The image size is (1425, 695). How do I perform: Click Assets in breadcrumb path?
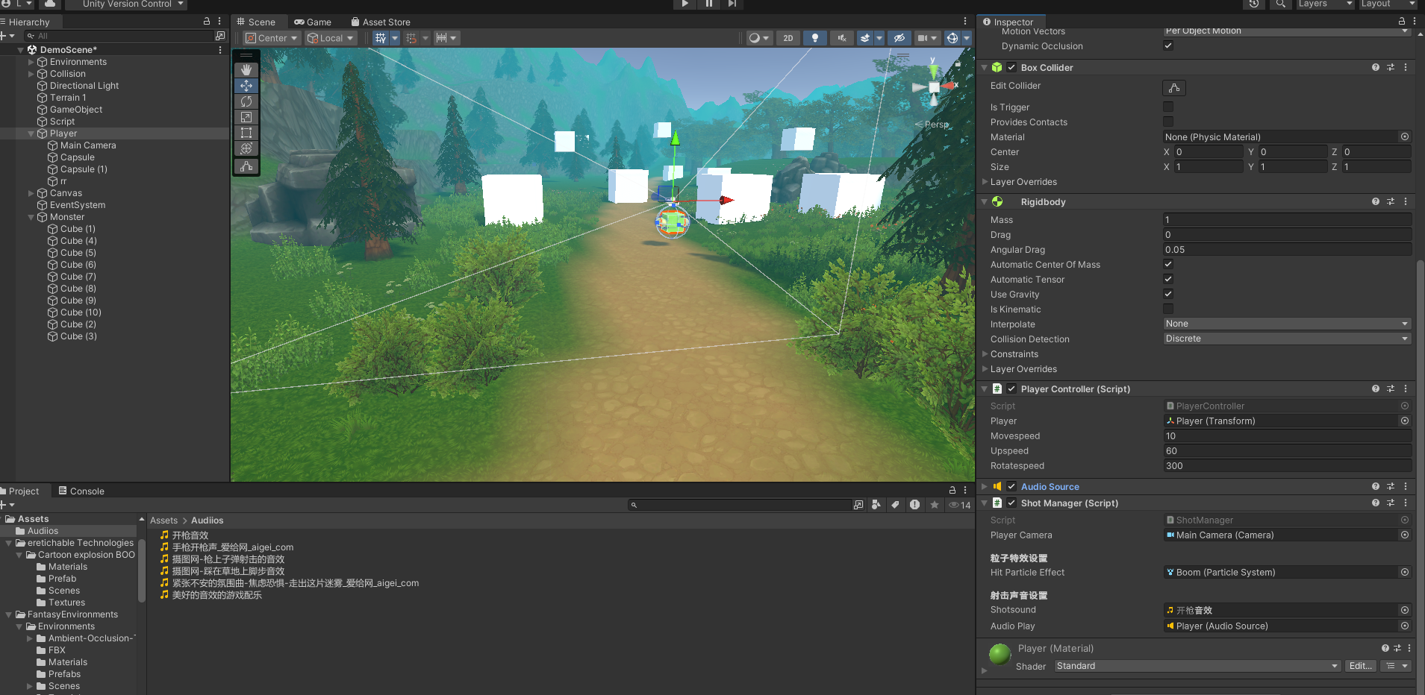tap(163, 521)
